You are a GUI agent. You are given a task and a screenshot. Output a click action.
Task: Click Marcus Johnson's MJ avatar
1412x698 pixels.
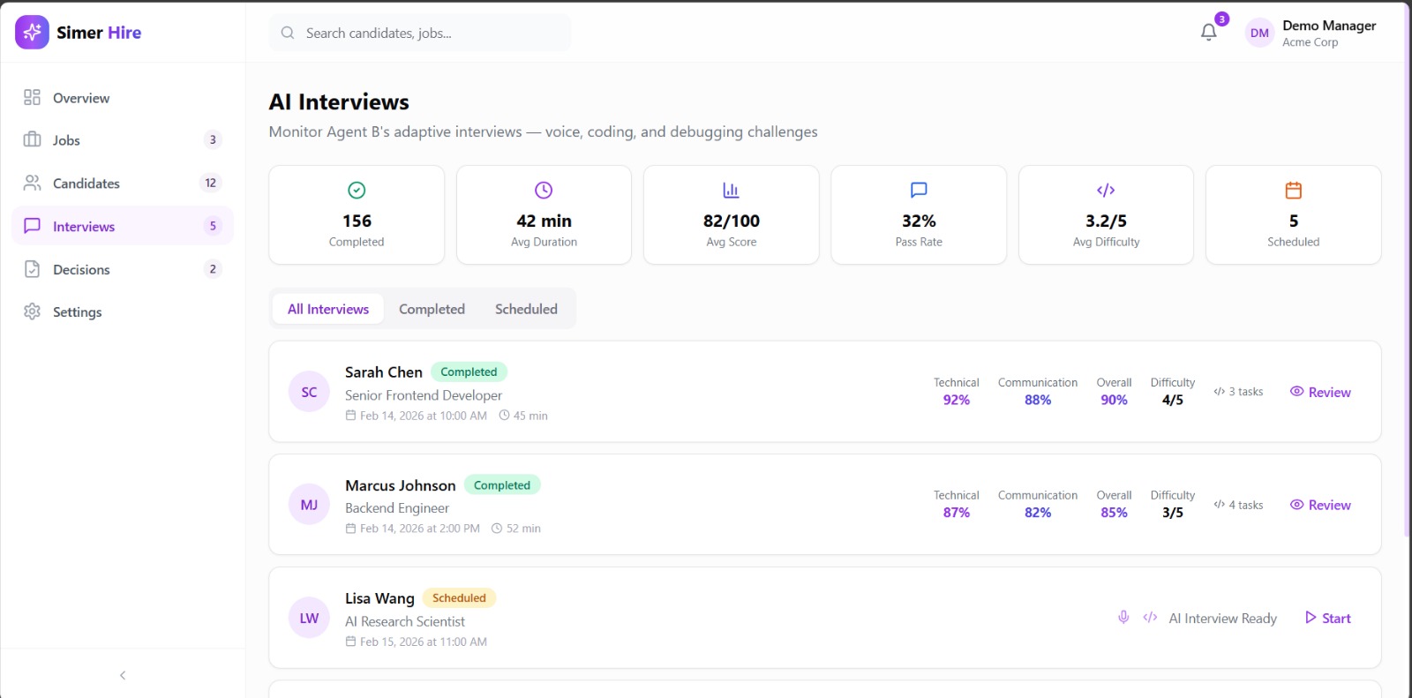pyautogui.click(x=309, y=505)
